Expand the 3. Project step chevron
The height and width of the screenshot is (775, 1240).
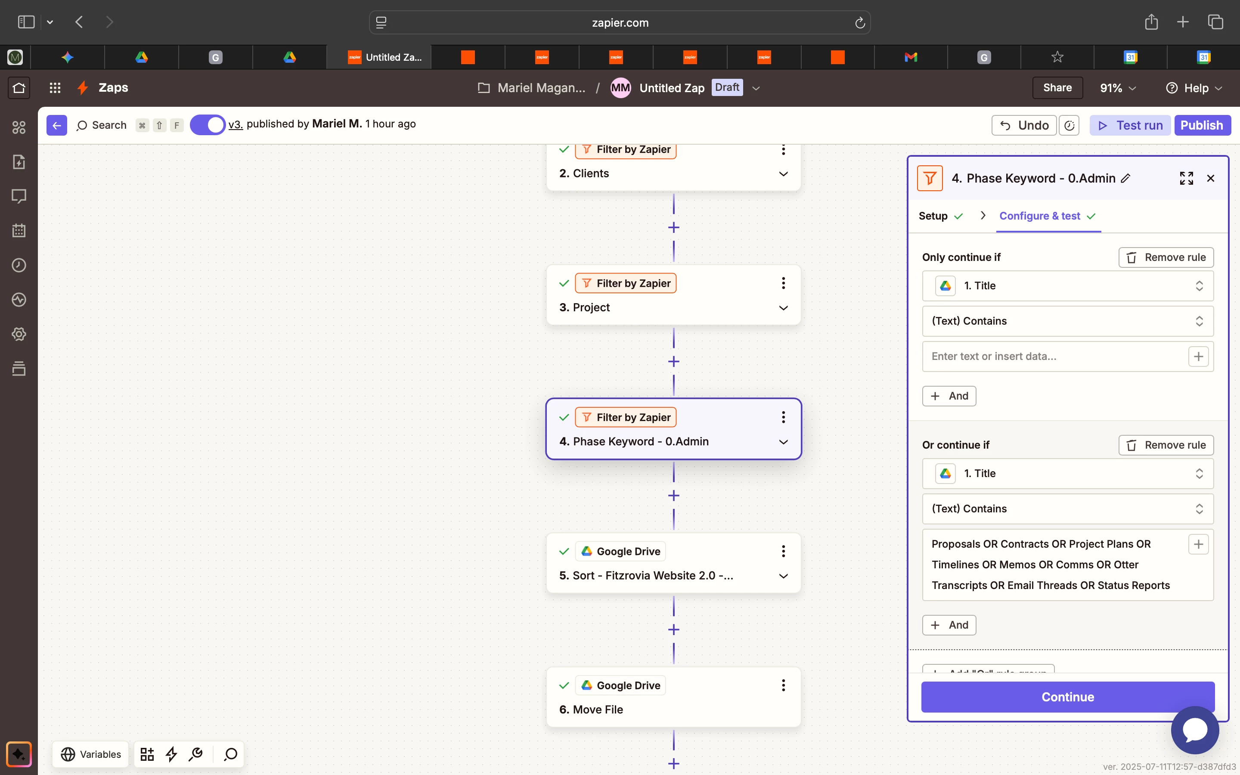[x=783, y=307]
